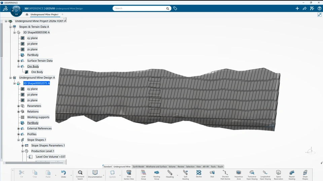The height and width of the screenshot is (181, 323).
Task: Switch to the AR-VR tab
Action: (206, 167)
